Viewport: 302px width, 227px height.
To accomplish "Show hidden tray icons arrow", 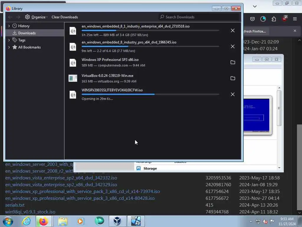I will (251, 222).
